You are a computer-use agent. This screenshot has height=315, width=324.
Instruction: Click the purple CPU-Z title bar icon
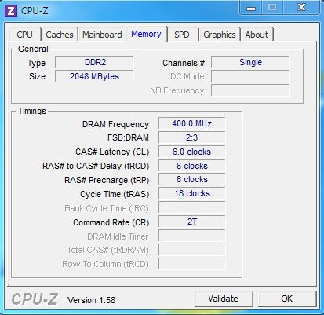click(11, 11)
